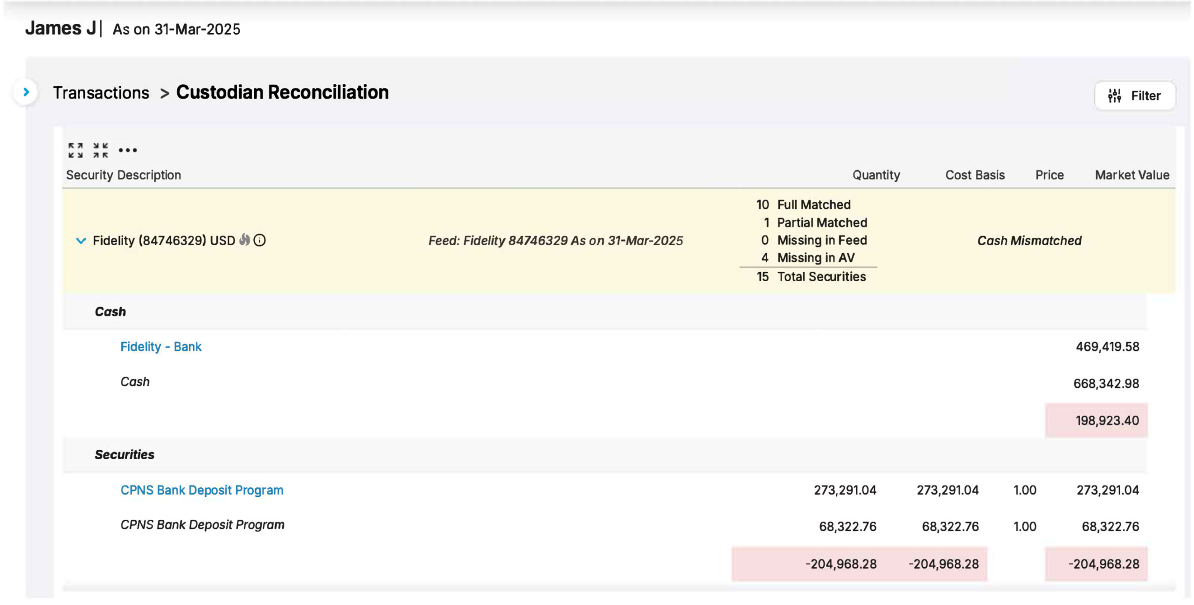The height and width of the screenshot is (605, 1194).
Task: Click the Filter sliders icon
Action: (1114, 96)
